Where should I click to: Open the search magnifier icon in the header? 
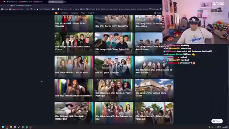pyautogui.click(x=155, y=13)
